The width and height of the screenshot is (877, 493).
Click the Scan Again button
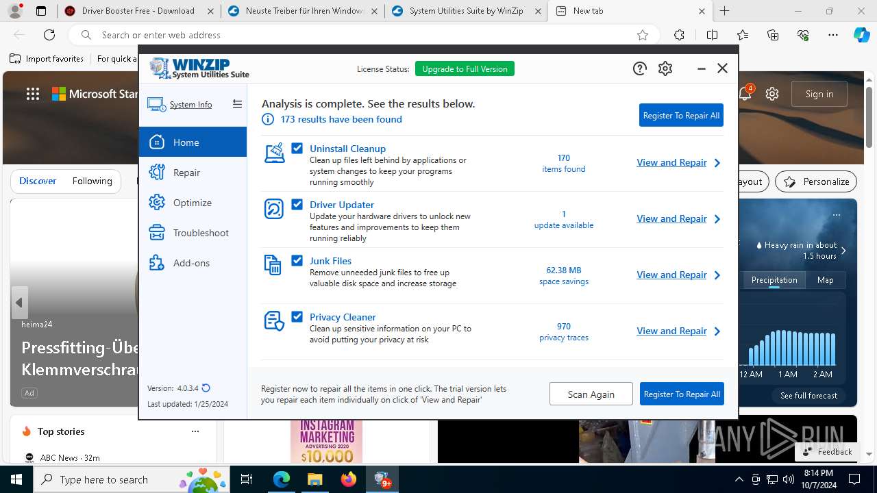coord(591,394)
